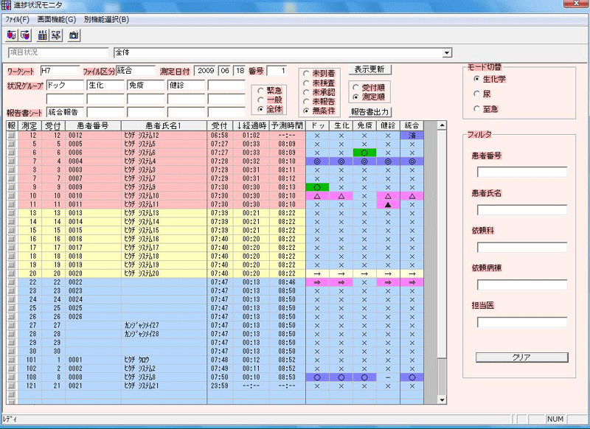Viewport: 590px width, 429px height.
Task: Click the hierarchy tree toolbar icon
Action: pyautogui.click(x=58, y=35)
